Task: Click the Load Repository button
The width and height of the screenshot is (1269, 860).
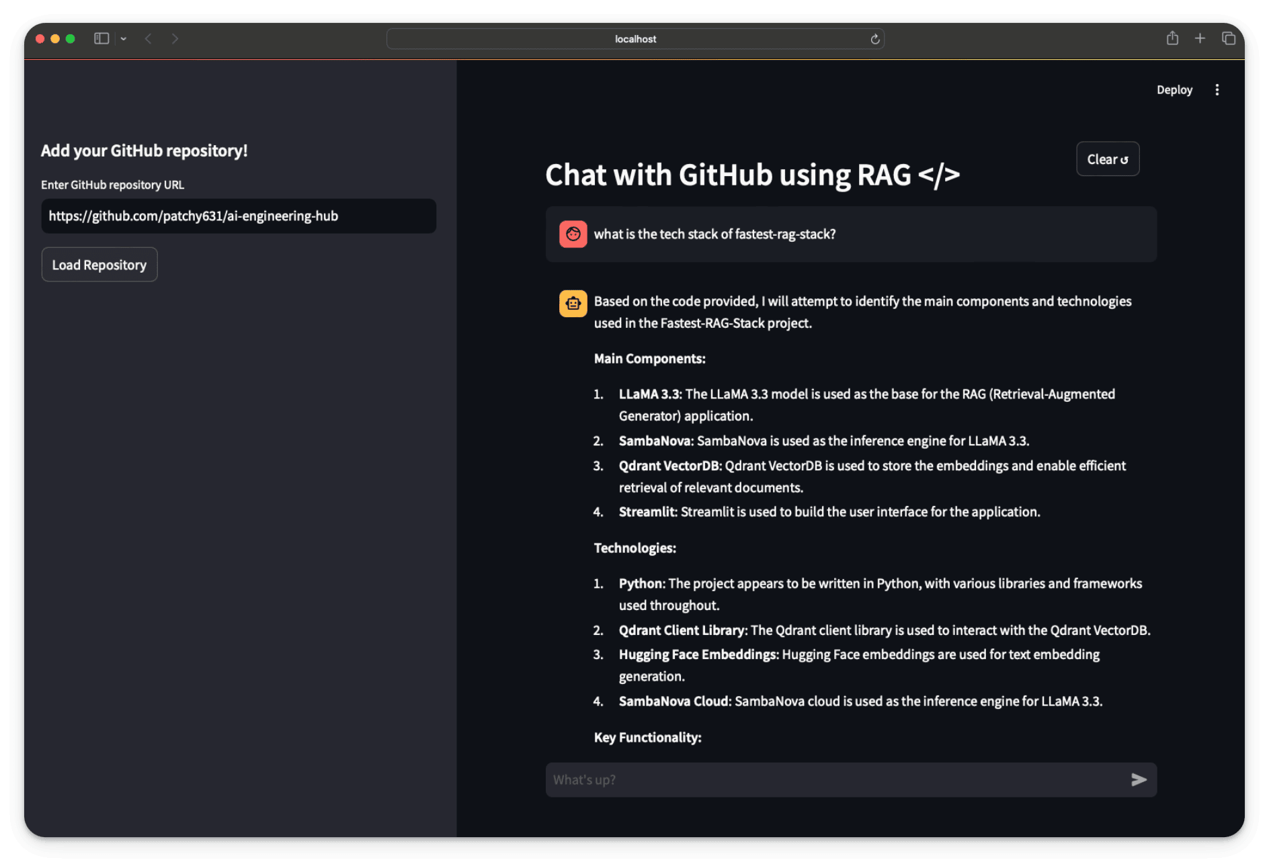Action: point(99,264)
